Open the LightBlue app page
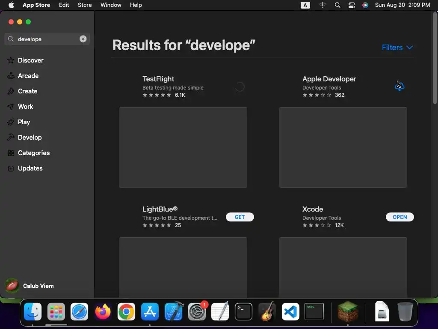This screenshot has height=329, width=438. [160, 209]
